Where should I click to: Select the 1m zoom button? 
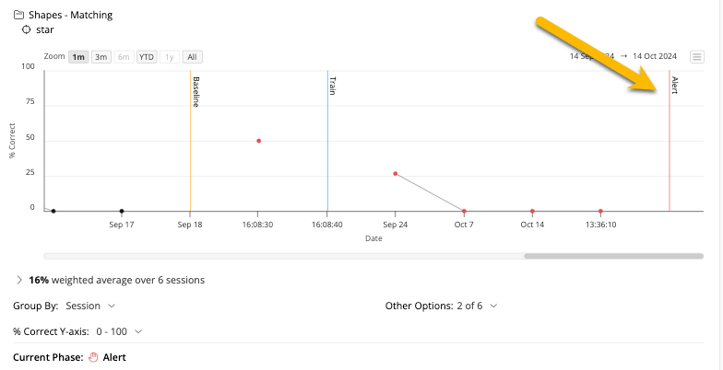[x=78, y=56]
